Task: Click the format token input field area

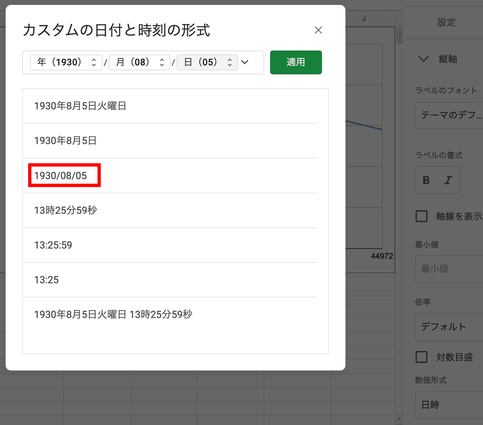Action: point(143,62)
